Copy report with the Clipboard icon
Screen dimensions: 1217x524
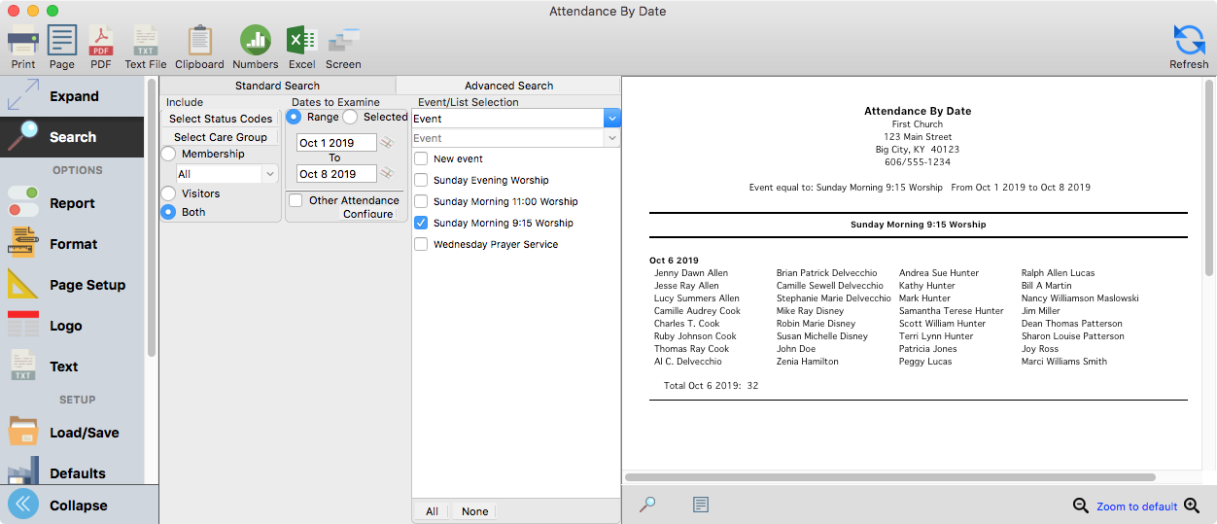tap(199, 41)
